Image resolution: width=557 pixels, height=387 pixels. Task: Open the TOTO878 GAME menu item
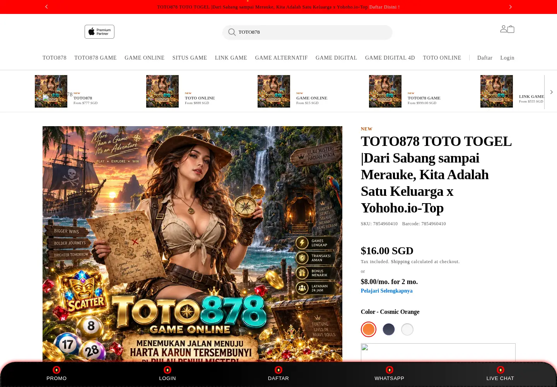(x=96, y=58)
